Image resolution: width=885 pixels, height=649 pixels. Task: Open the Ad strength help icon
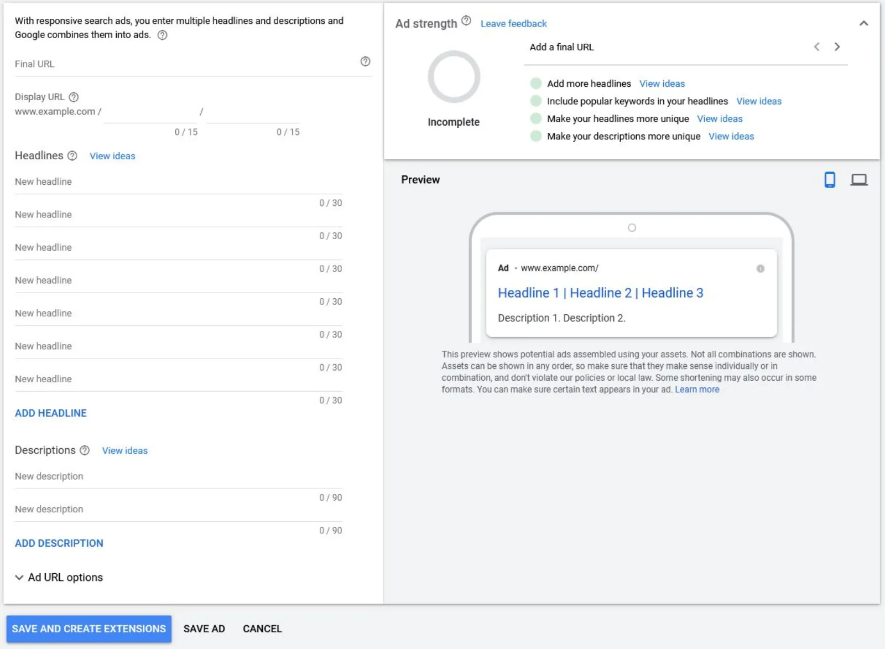(466, 20)
